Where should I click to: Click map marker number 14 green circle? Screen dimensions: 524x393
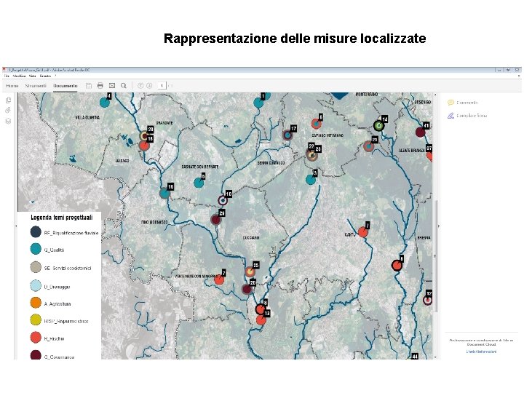(378, 126)
